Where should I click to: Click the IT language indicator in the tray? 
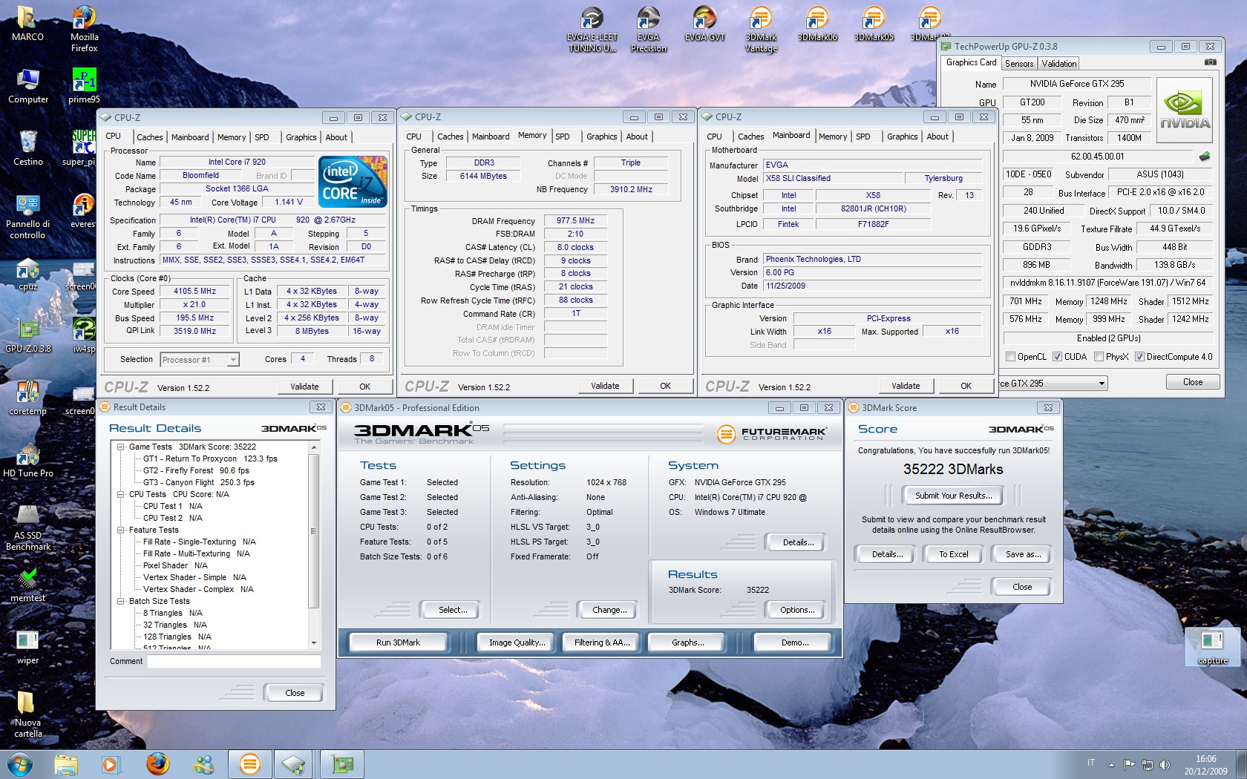pos(1090,763)
